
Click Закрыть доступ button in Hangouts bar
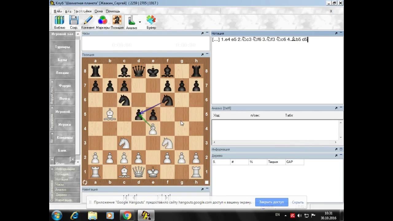click(x=271, y=202)
